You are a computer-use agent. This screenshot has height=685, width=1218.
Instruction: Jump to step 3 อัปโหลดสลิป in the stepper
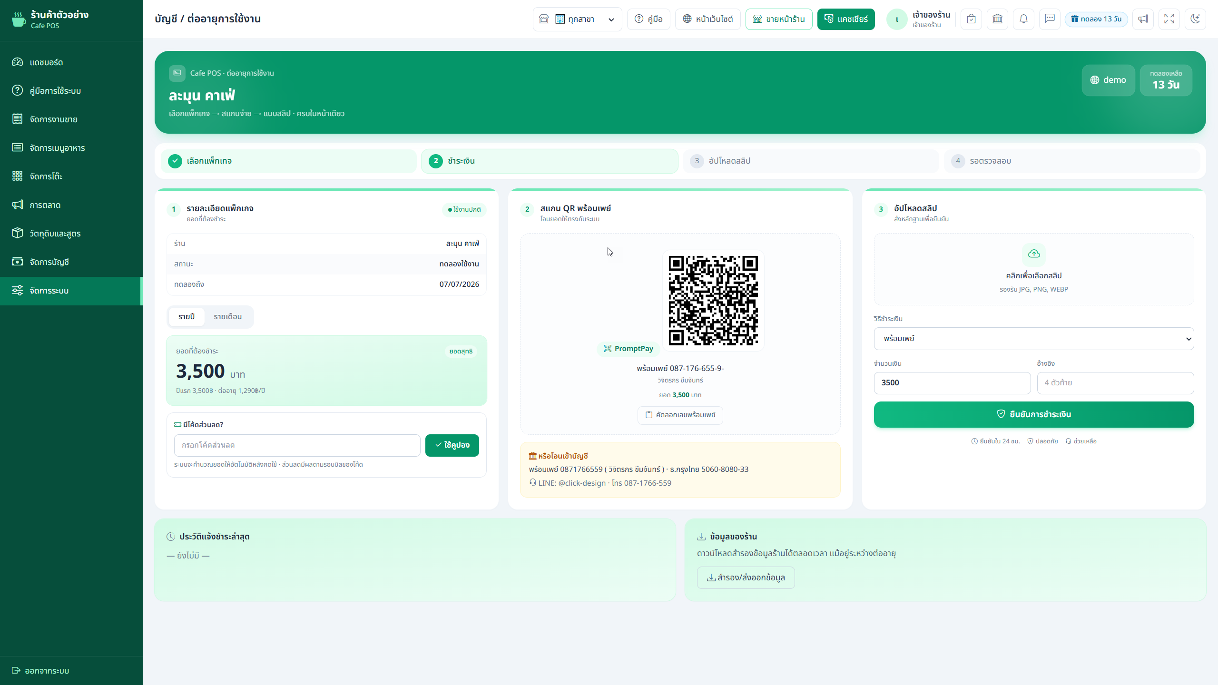[811, 161]
